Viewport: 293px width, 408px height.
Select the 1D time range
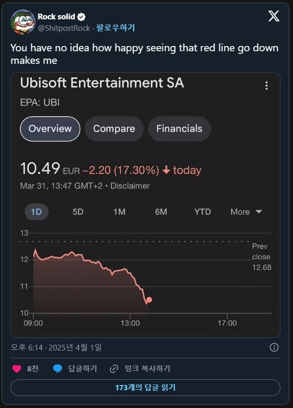[x=37, y=212]
